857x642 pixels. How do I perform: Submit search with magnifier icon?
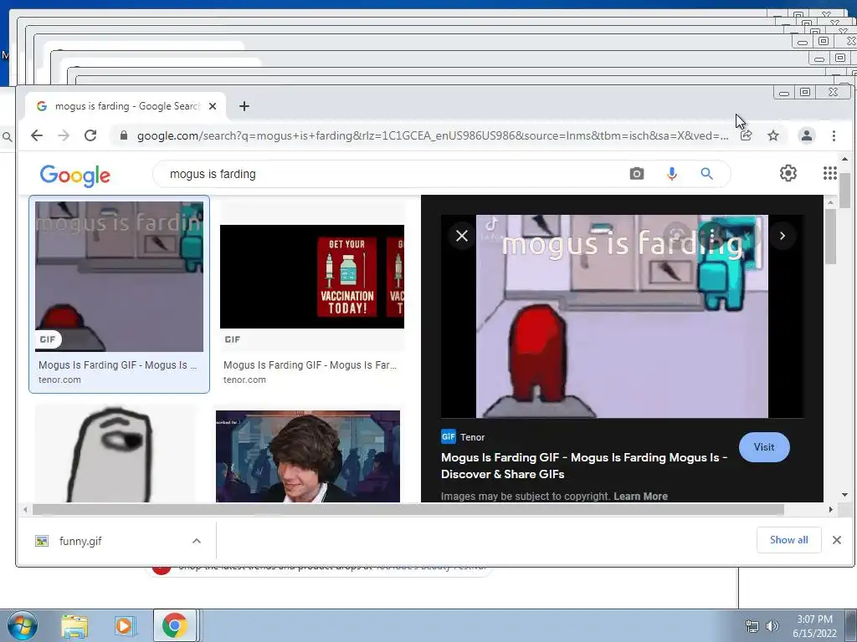pyautogui.click(x=706, y=174)
